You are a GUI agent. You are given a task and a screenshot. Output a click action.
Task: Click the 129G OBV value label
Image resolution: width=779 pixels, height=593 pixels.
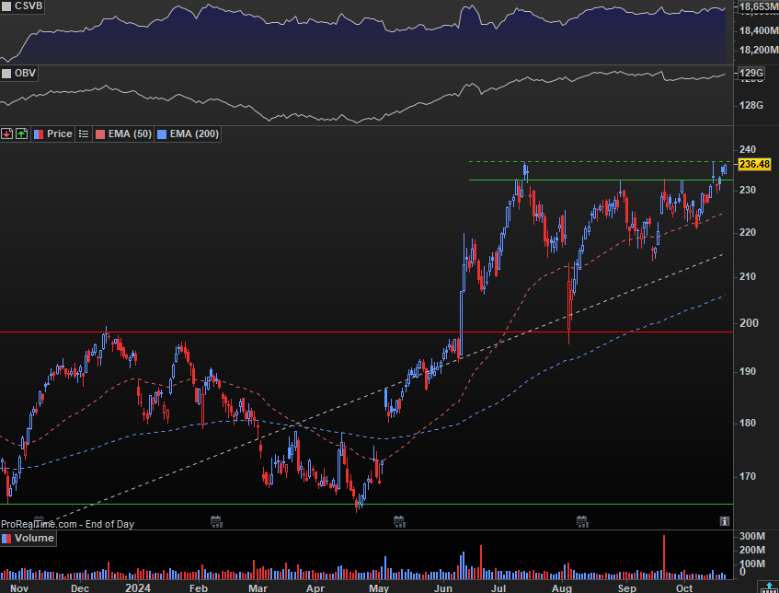[x=750, y=74]
